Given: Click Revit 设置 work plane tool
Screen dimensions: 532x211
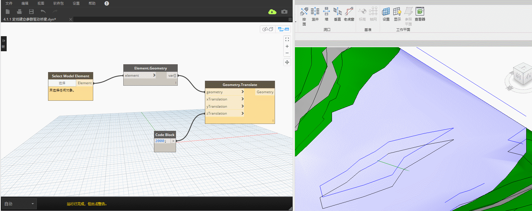Looking at the screenshot, I should click(x=386, y=14).
